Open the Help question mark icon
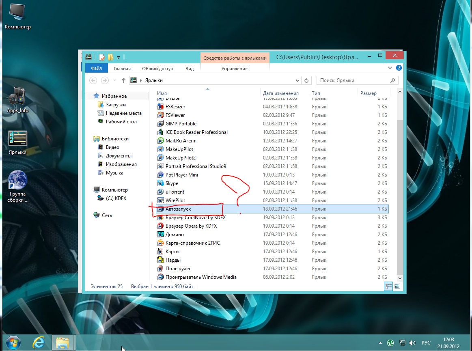Image resolution: width=472 pixels, height=351 pixels. tap(399, 68)
